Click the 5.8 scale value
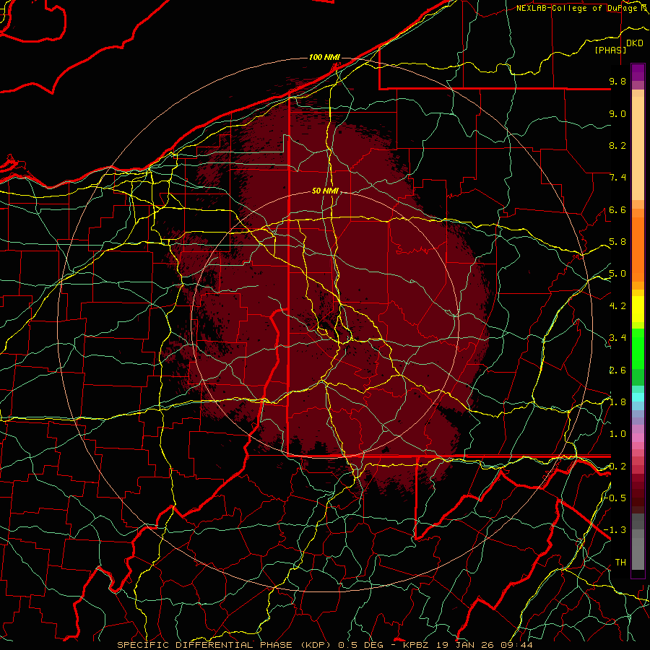Image resolution: width=650 pixels, height=650 pixels. [x=617, y=242]
